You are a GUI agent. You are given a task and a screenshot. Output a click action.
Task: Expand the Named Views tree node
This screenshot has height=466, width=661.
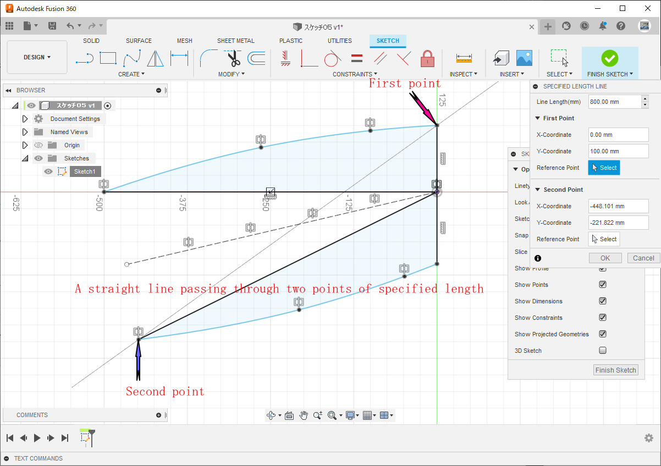(x=25, y=132)
